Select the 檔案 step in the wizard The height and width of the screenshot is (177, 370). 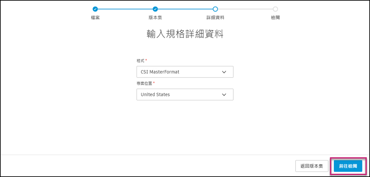[95, 18]
